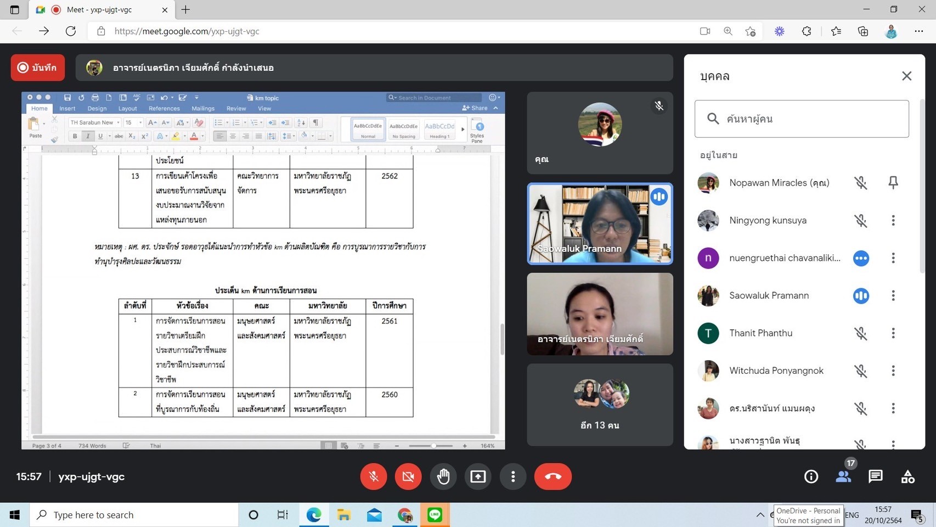936x527 pixels.
Task: Open more actions for nuengruethai chavanaliki
Action: [x=893, y=258]
